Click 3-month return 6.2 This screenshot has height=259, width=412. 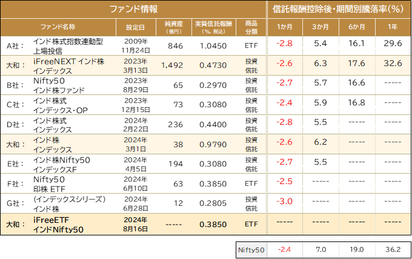[x=321, y=142]
